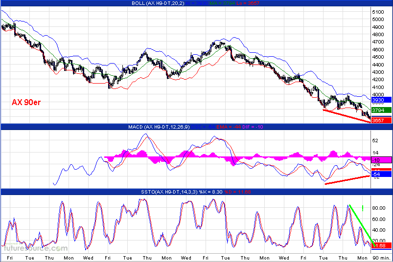This screenshot has width=393, height=262.
Task: Click the 4300 price axis label
Action: pos(378,72)
